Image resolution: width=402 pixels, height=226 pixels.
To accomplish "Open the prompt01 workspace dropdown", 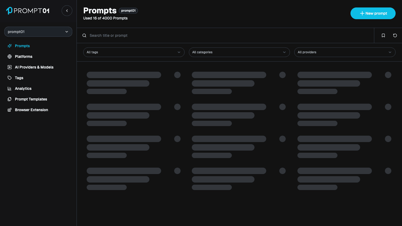I will [x=38, y=32].
